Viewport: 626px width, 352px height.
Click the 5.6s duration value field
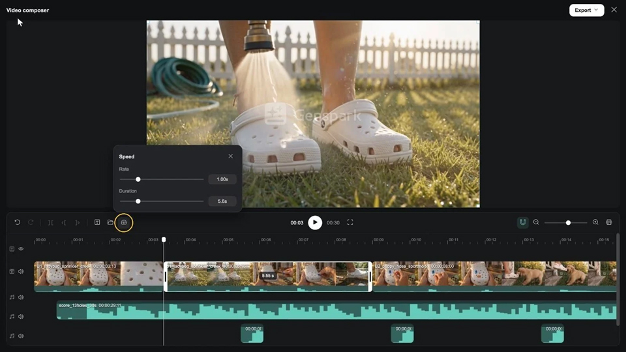click(x=222, y=201)
